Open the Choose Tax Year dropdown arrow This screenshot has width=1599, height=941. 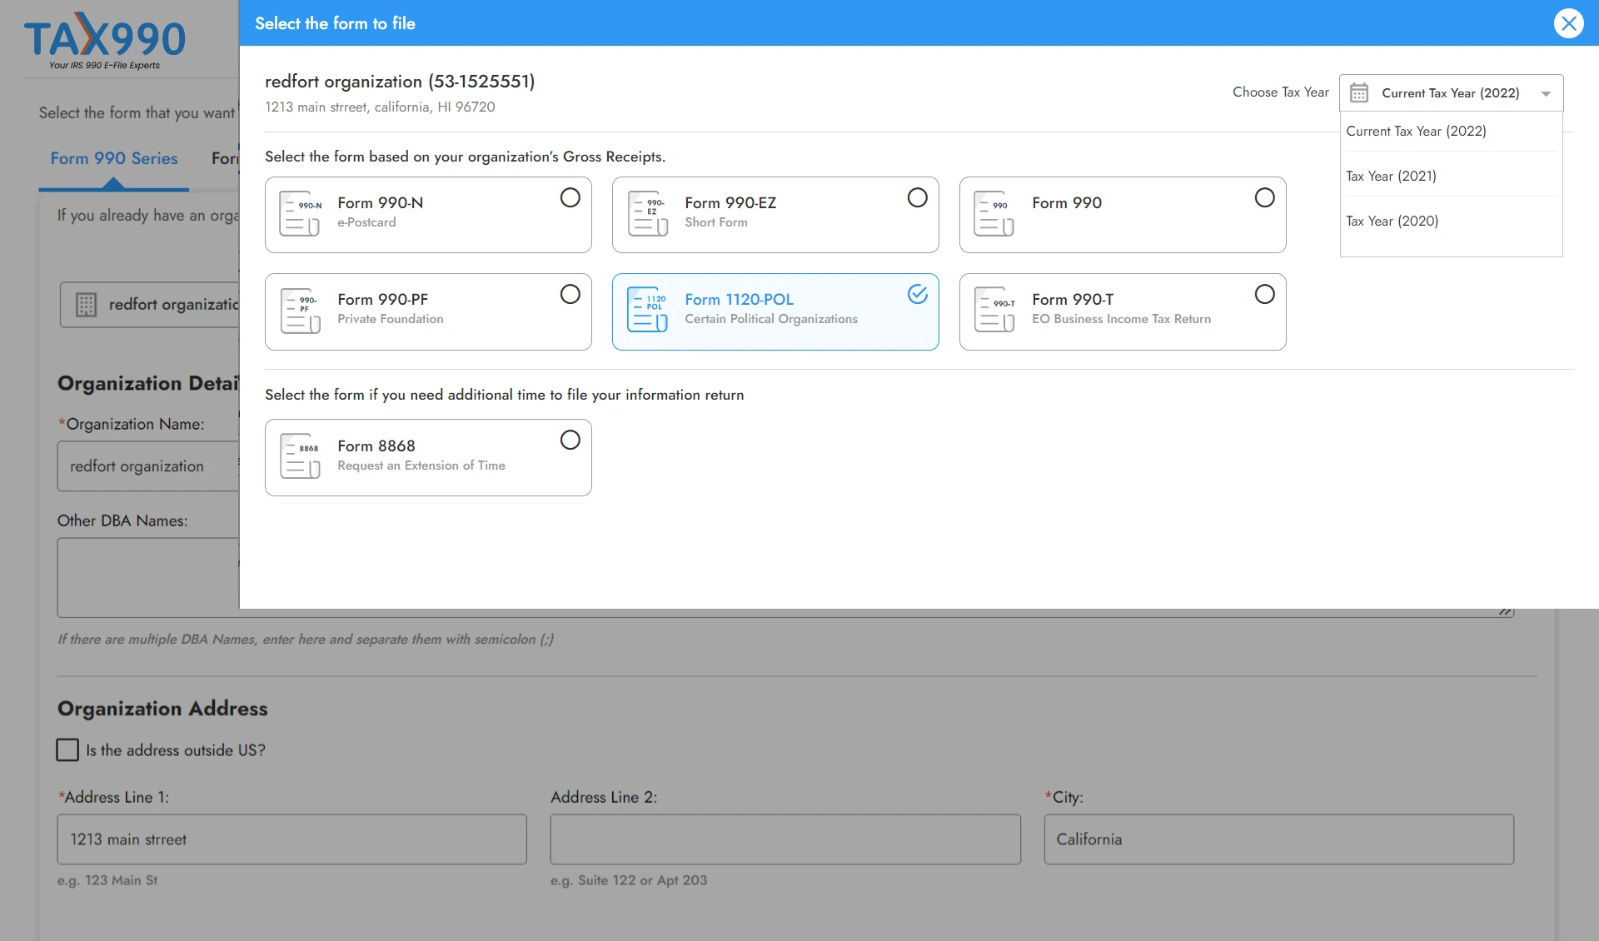point(1547,93)
